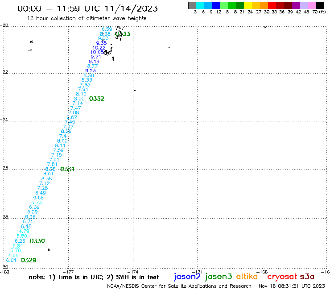Select the altika legend label
This screenshot has height=290, width=330.
[247, 277]
